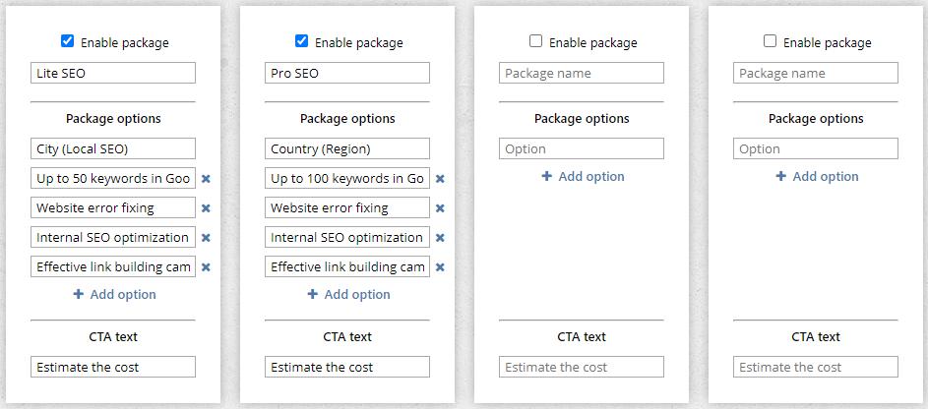The image size is (928, 409).
Task: Enable the fourth package checkbox
Action: (x=770, y=41)
